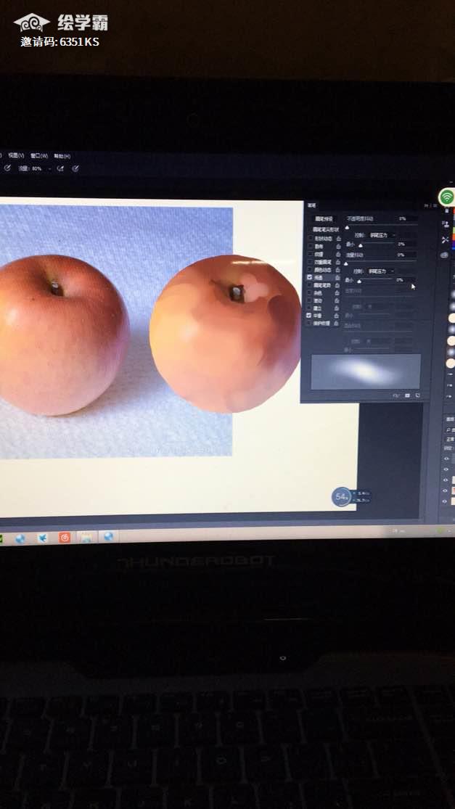Open the blue bird app in taskbar

42,538
